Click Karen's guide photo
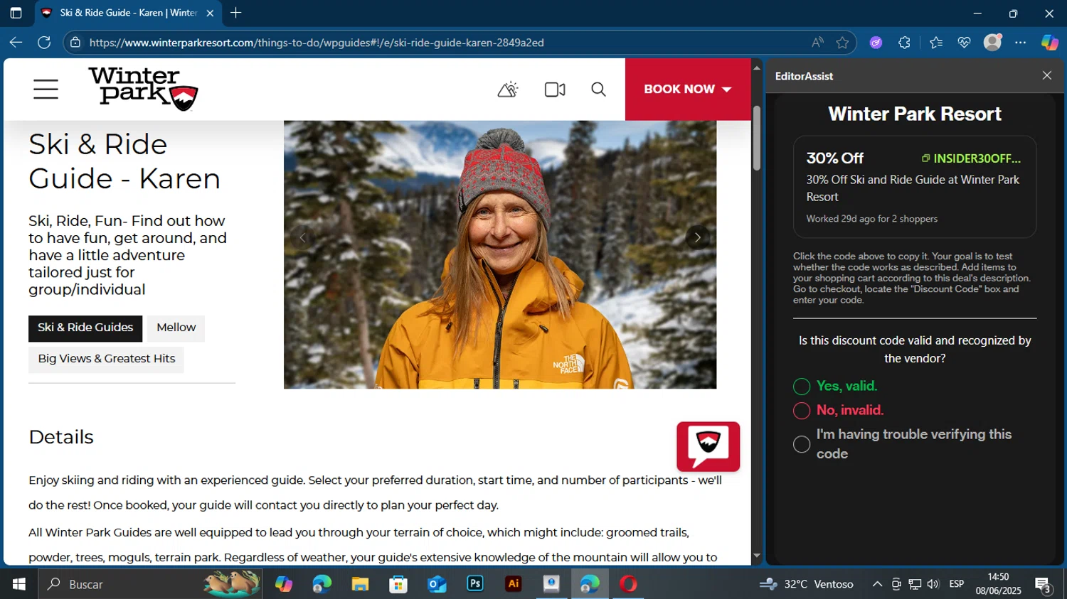 coord(500,254)
